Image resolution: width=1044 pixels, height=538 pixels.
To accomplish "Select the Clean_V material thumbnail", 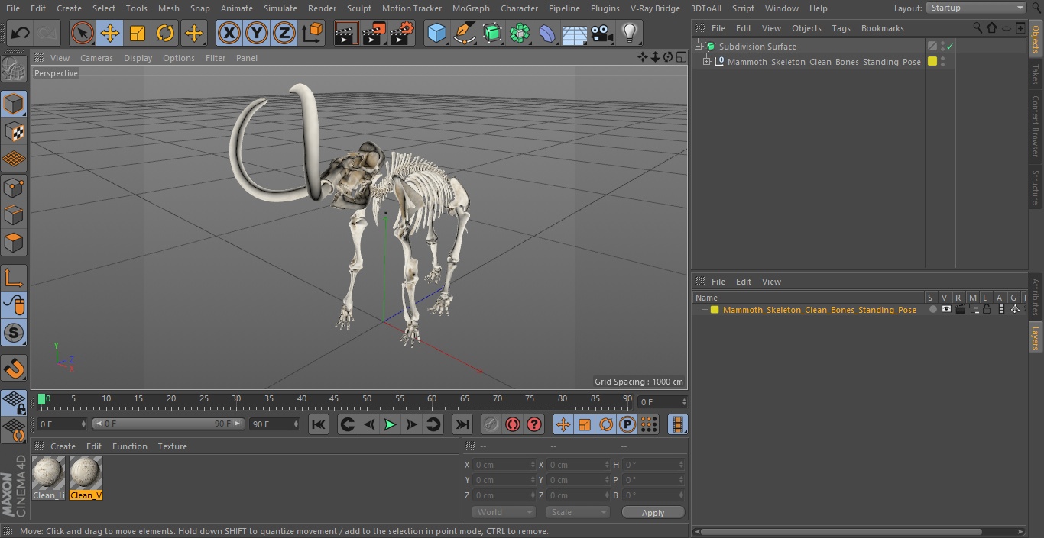I will [86, 478].
